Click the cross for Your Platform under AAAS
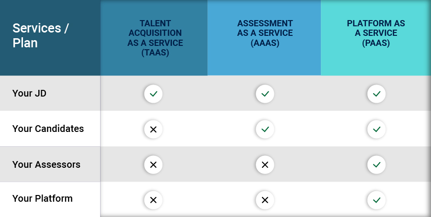 [265, 200]
